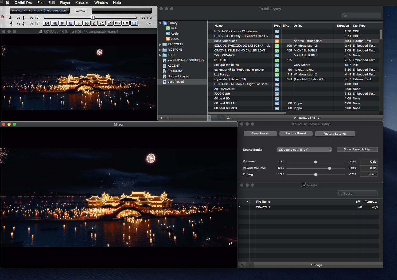Click the transpose stepper next to +0
The image size is (397, 280).
click(x=23, y=23)
